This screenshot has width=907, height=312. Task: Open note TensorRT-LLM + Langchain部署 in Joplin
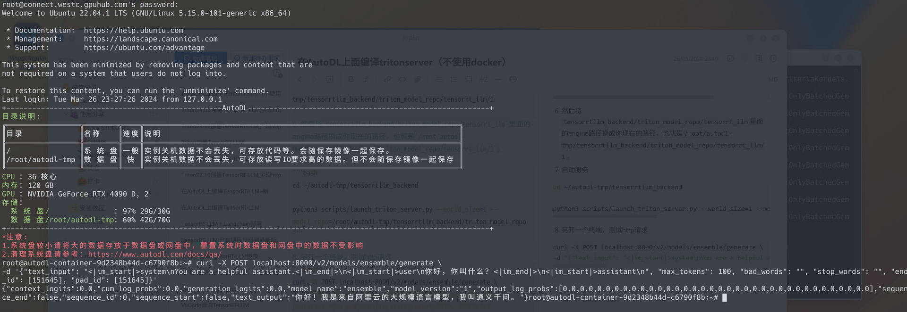tap(222, 224)
